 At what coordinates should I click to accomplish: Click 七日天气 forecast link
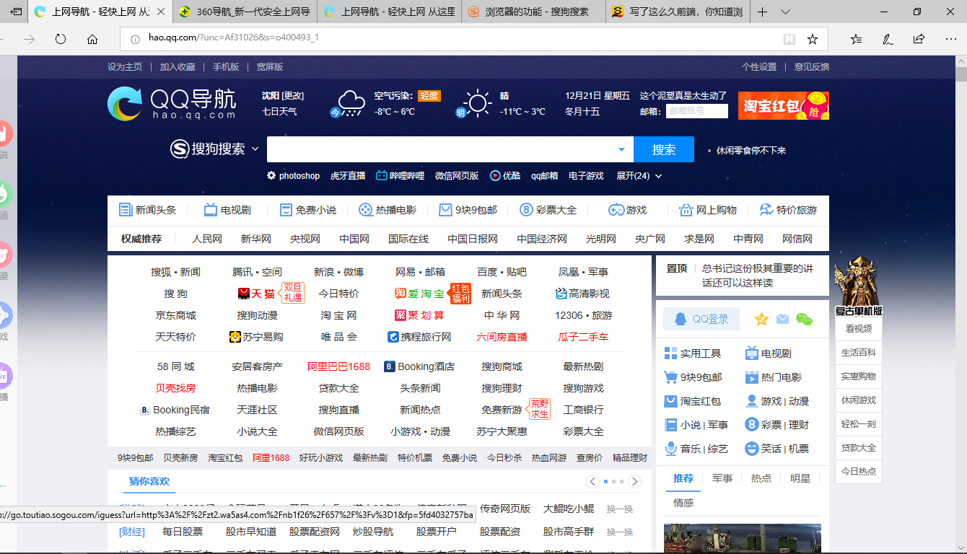(x=279, y=111)
